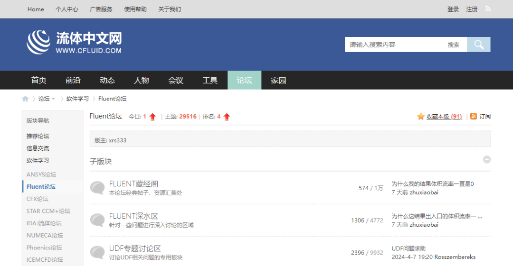Open ICEMCFD论坛 in sidebar
The height and width of the screenshot is (266, 513).
tap(45, 260)
